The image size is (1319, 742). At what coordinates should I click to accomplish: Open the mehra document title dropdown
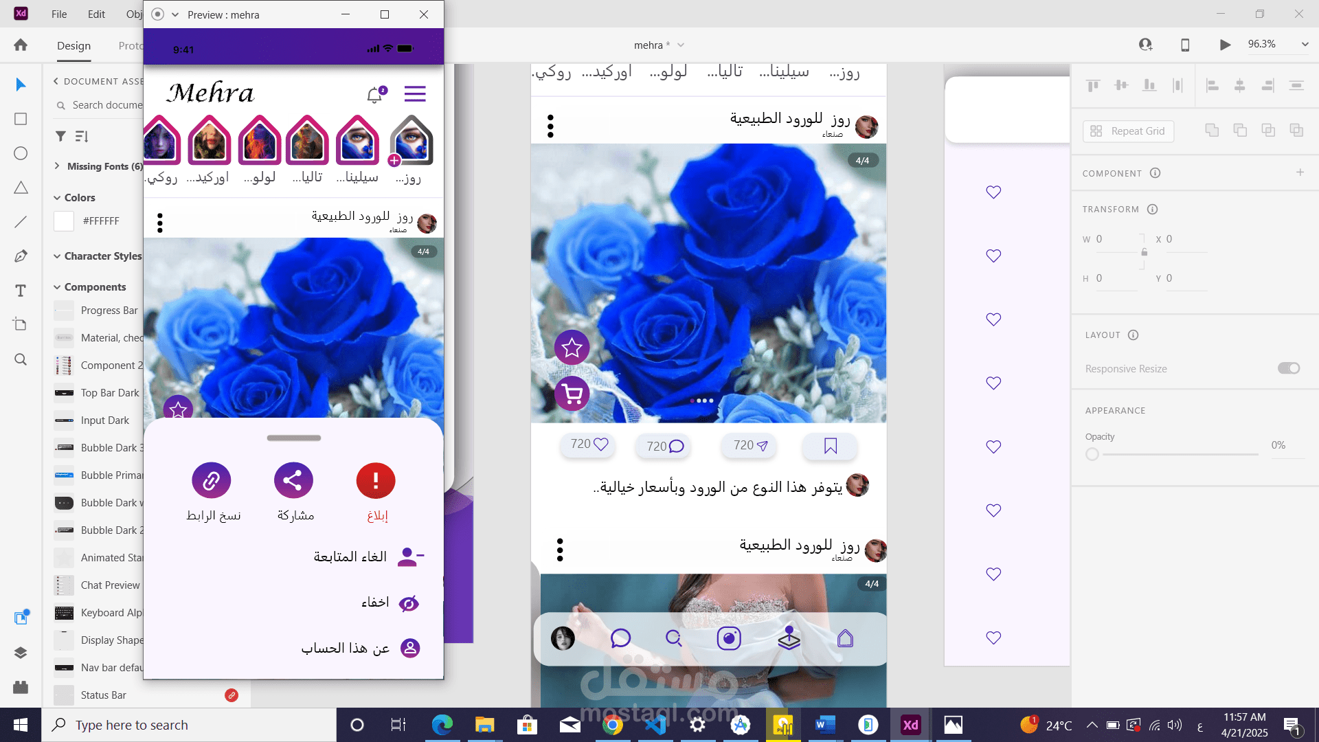pos(681,45)
